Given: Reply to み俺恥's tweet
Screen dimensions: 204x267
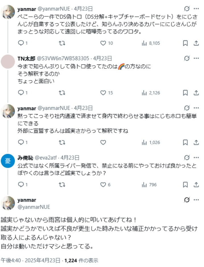Looking at the screenshot, I should 20,185.
